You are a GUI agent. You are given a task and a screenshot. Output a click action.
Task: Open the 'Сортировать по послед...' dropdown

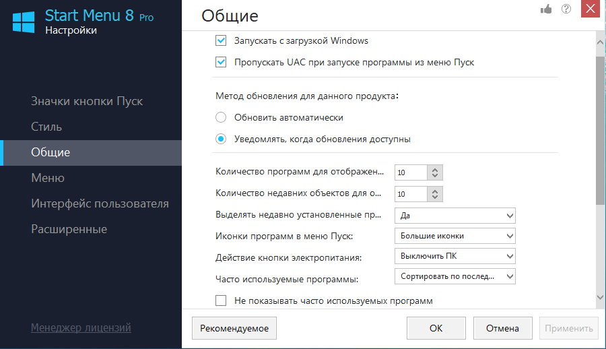[x=455, y=276]
